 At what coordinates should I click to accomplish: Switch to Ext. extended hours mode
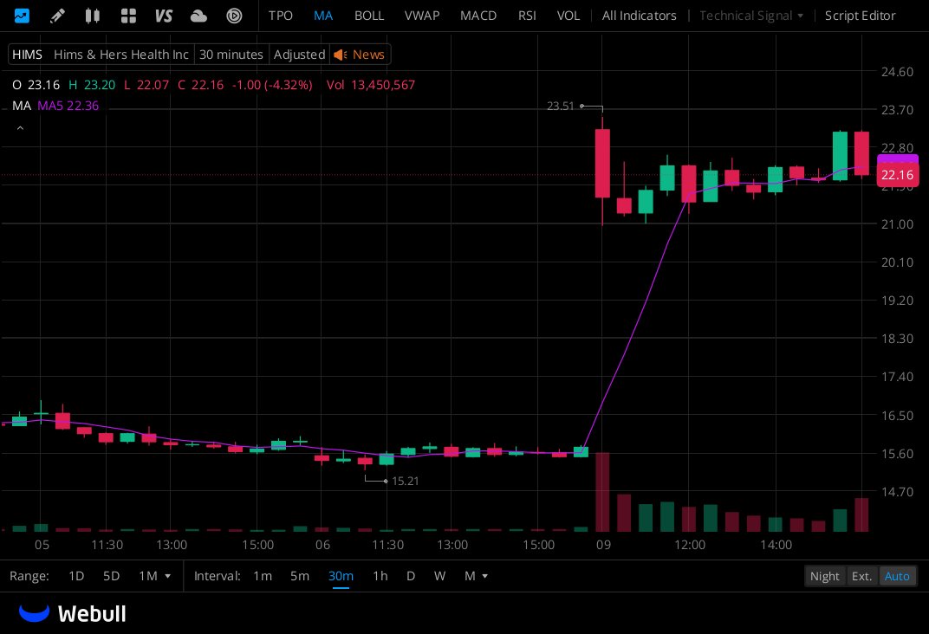861,576
